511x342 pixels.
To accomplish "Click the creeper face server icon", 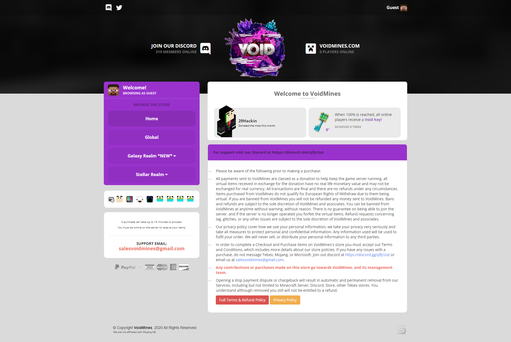I will 311,49.
